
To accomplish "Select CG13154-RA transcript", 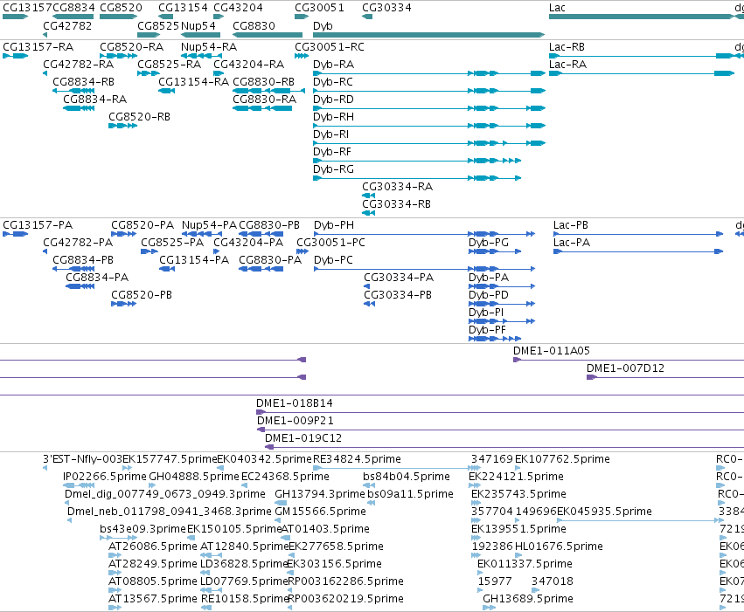I will 193,81.
